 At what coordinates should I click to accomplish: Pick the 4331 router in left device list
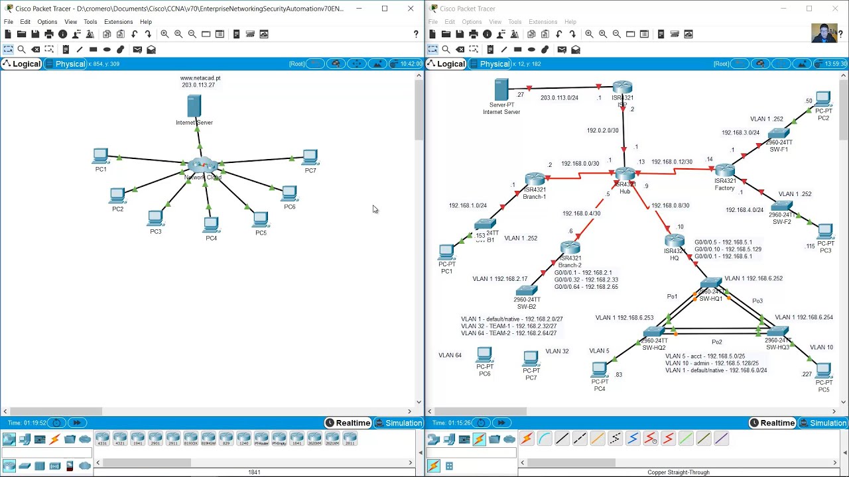click(102, 439)
